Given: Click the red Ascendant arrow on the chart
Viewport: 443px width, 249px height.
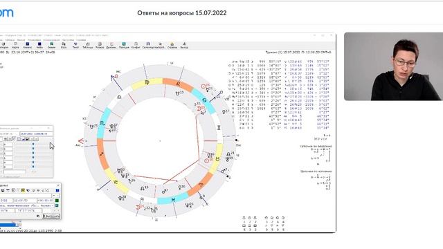Looking at the screenshot, I should [81, 141].
